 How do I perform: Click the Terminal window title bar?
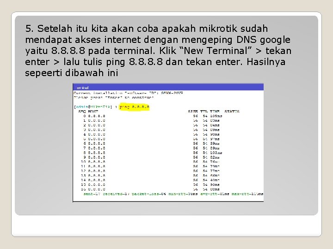(168, 87)
